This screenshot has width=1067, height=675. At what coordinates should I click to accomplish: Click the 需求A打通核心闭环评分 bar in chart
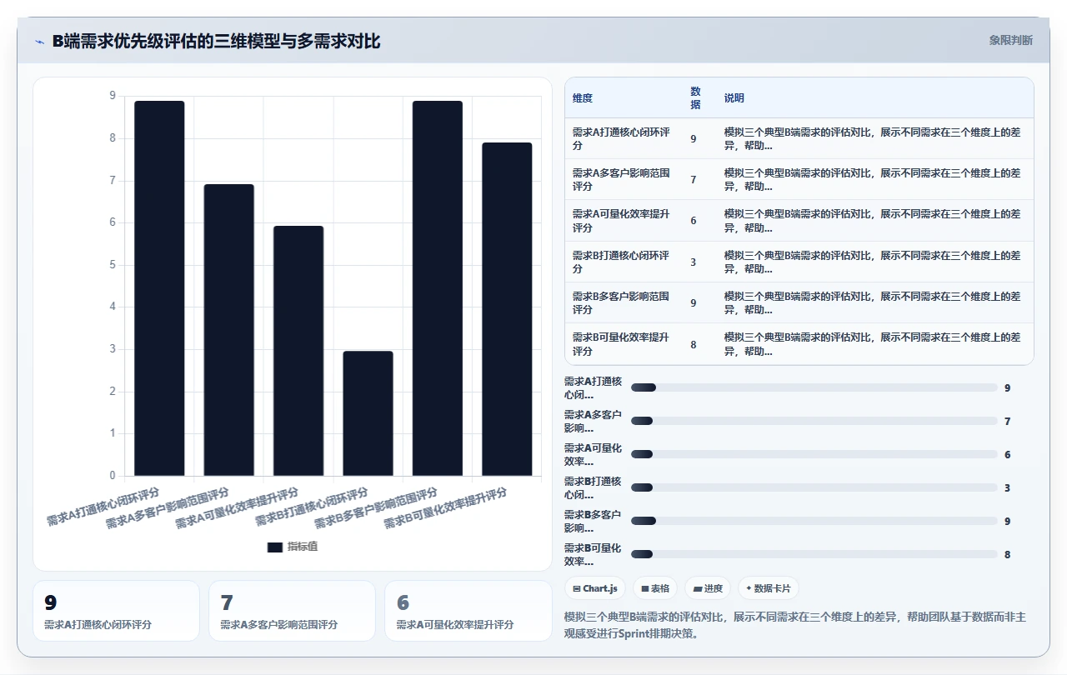pyautogui.click(x=159, y=288)
